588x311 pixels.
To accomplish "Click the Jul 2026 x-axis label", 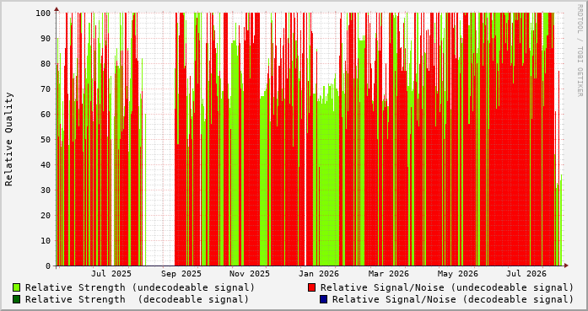I will click(x=526, y=274).
